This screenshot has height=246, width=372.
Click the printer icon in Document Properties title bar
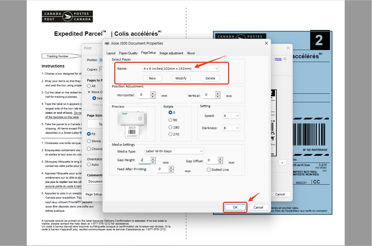107,43
